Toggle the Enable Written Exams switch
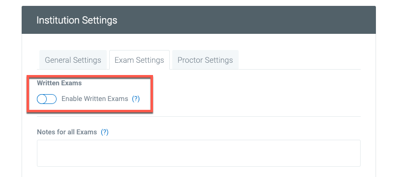401x177 pixels. tap(47, 99)
